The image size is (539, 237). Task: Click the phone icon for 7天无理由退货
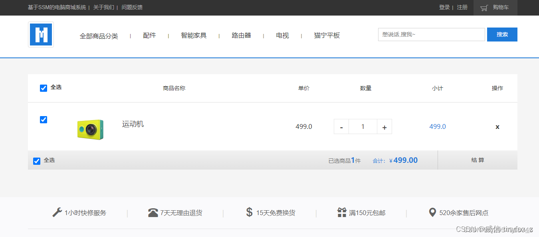(153, 212)
